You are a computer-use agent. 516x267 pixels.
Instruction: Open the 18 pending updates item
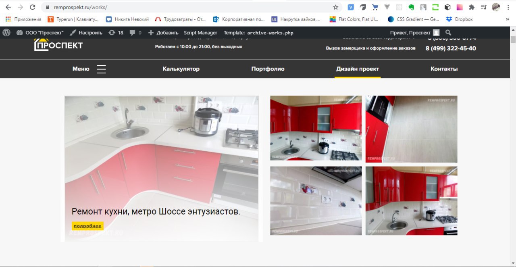coord(116,33)
